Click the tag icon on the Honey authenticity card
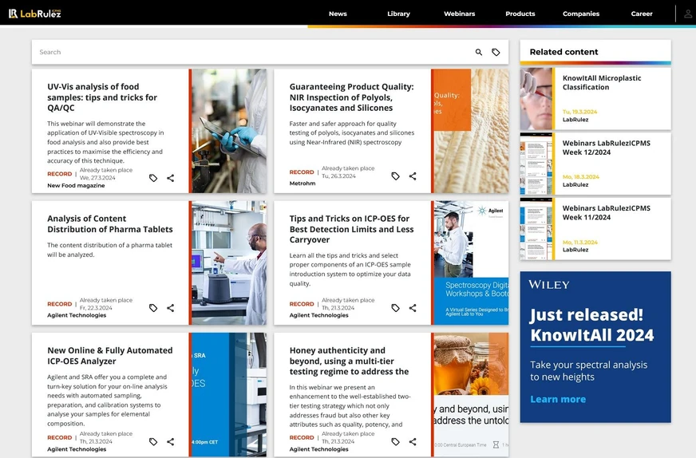Screen dimensions: 696x458 click(x=396, y=441)
